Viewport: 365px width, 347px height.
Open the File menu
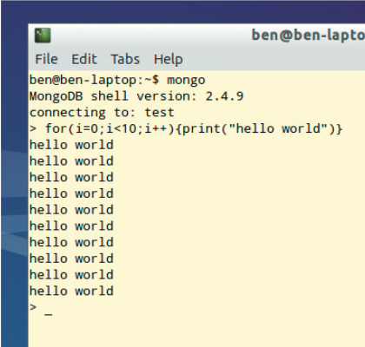tap(46, 60)
